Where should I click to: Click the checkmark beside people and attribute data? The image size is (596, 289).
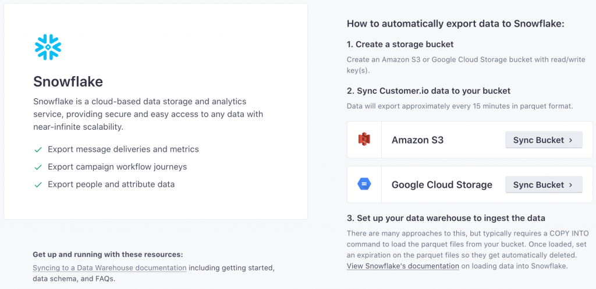(38, 185)
